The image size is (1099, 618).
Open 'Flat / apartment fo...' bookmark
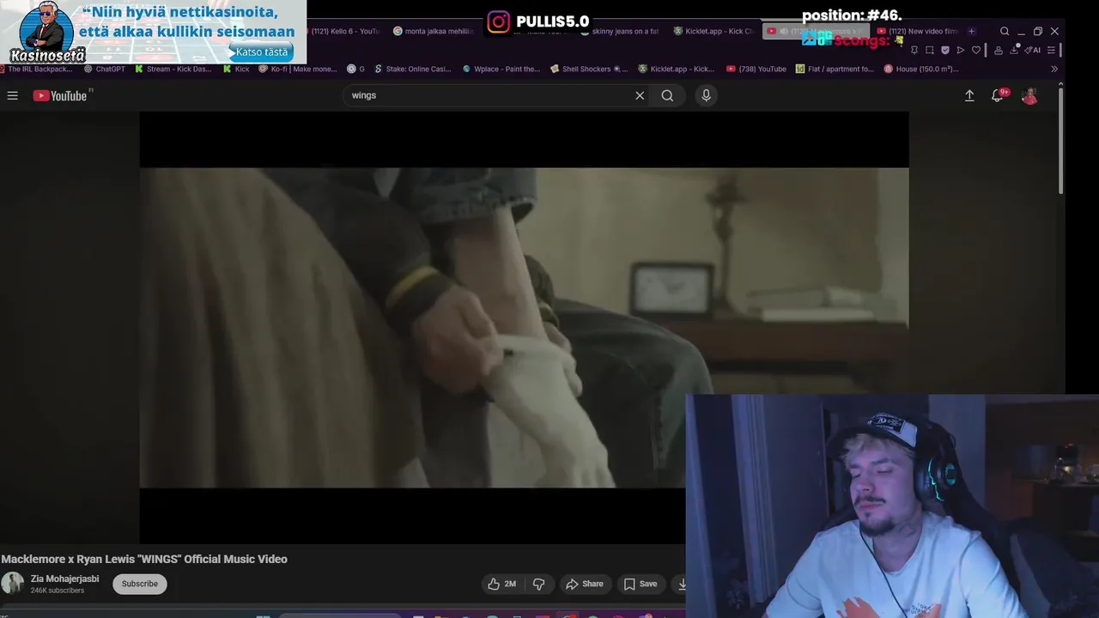click(835, 69)
